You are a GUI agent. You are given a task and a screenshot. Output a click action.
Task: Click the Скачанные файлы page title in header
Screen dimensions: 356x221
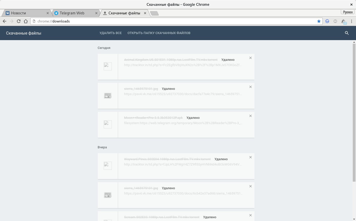click(x=24, y=33)
